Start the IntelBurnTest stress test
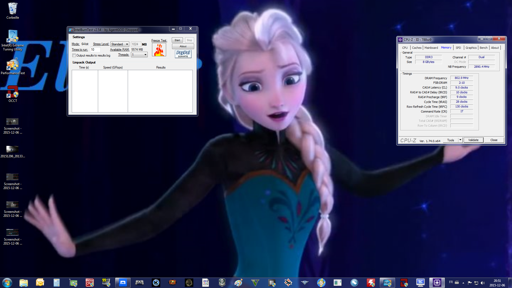The image size is (512, 288). click(177, 40)
